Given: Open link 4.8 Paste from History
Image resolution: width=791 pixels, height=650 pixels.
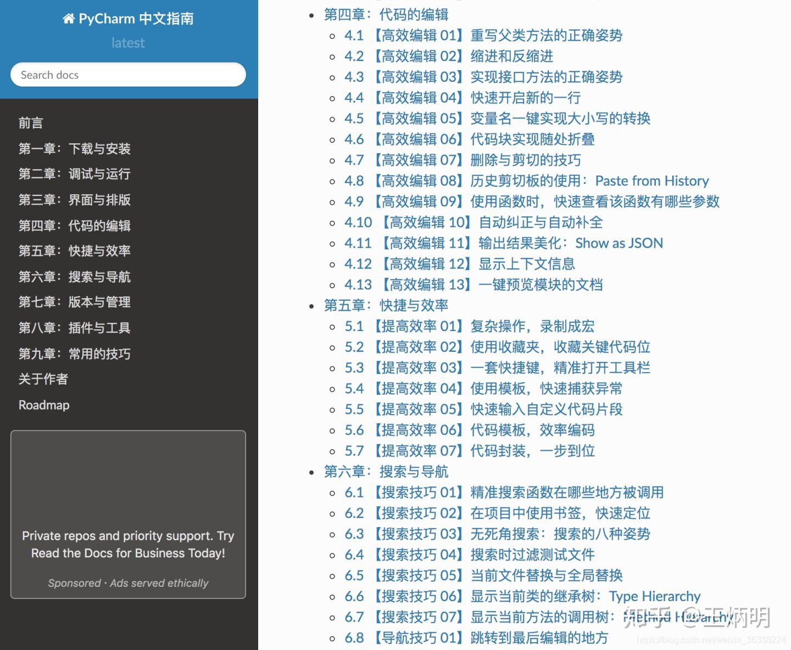Looking at the screenshot, I should coord(527,181).
